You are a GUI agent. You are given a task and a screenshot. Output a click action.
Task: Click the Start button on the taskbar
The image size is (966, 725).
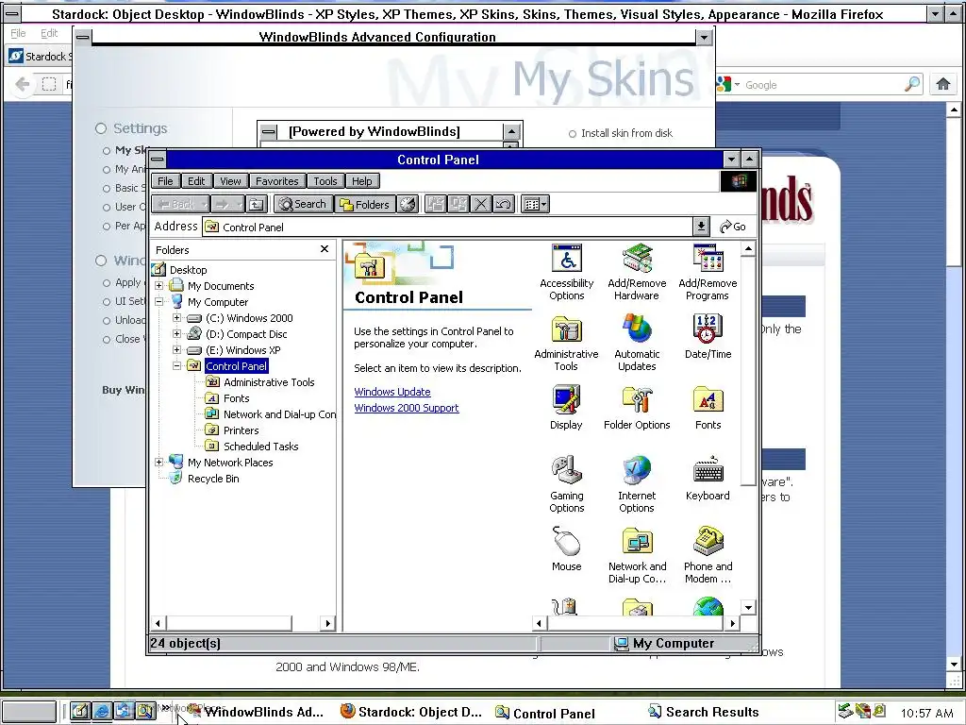point(28,712)
